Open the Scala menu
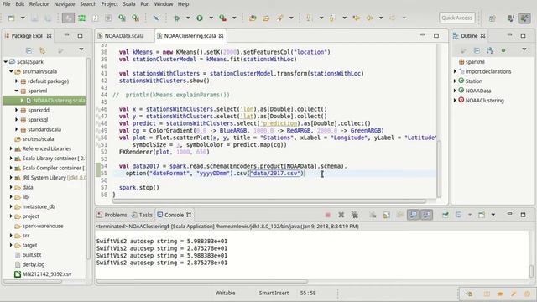Image resolution: width=537 pixels, height=302 pixels. pos(129,4)
